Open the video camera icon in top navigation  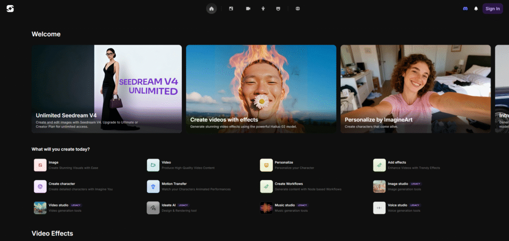(248, 9)
